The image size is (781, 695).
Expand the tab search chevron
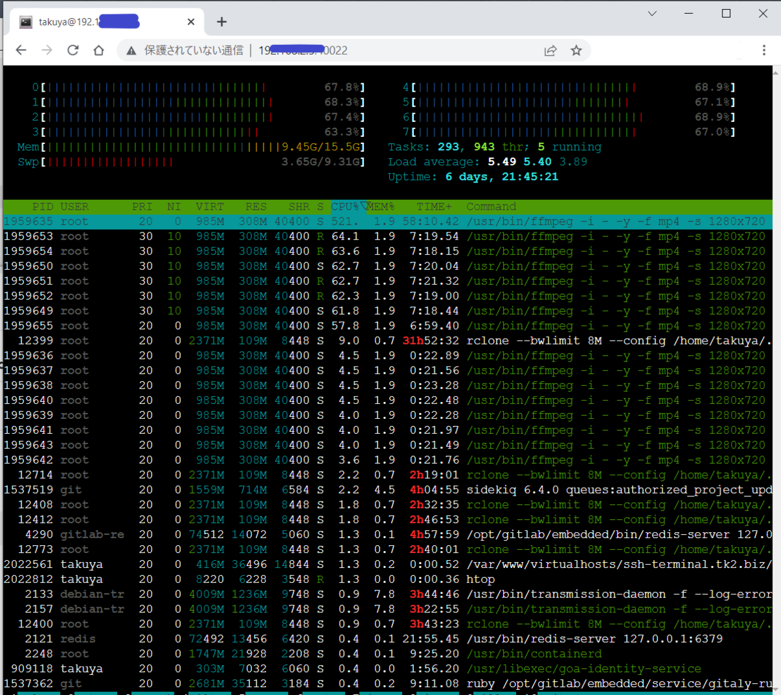652,13
